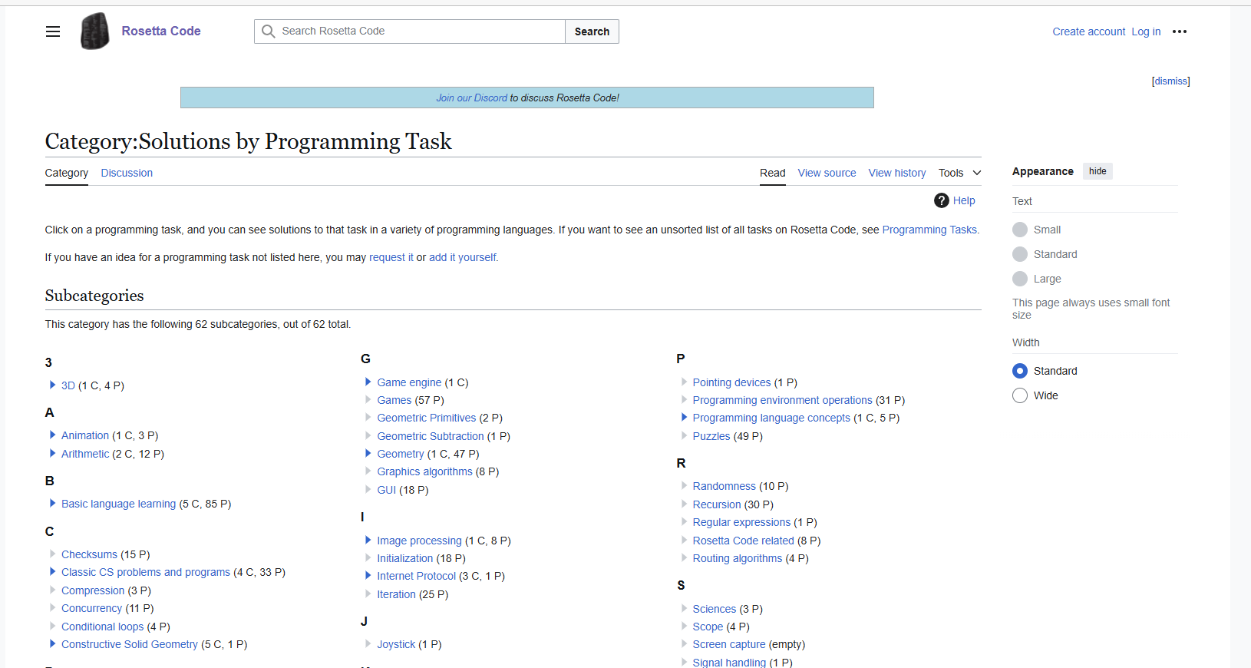Viewport: 1251px width, 668px height.
Task: Open the View history tab
Action: [x=897, y=173]
